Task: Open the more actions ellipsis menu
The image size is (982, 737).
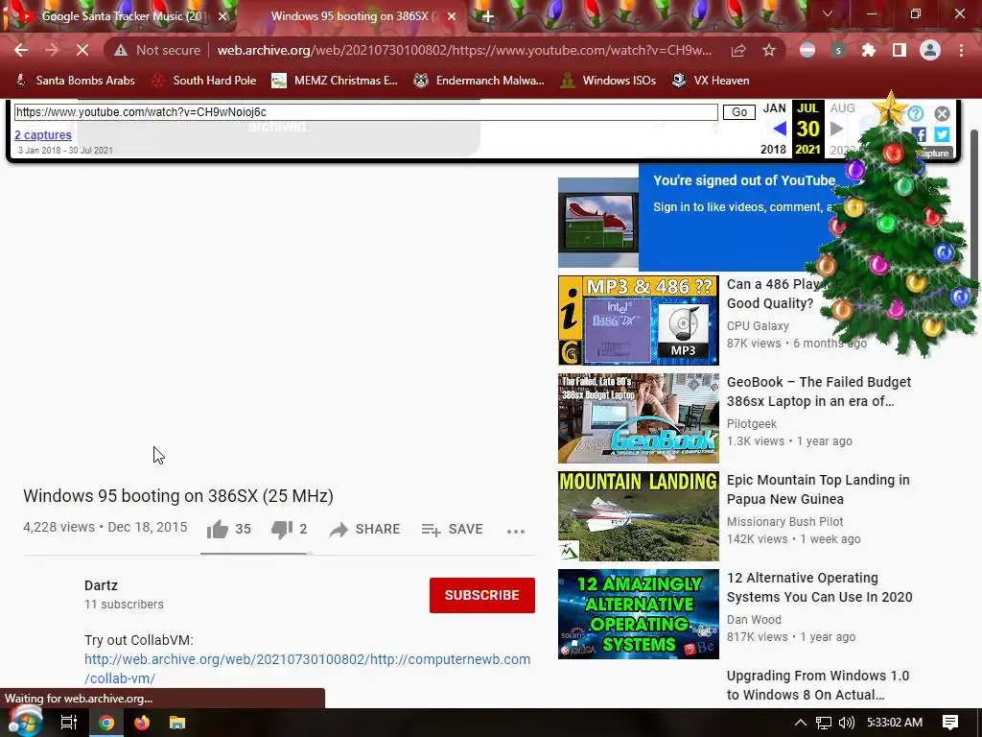Action: coord(515,531)
